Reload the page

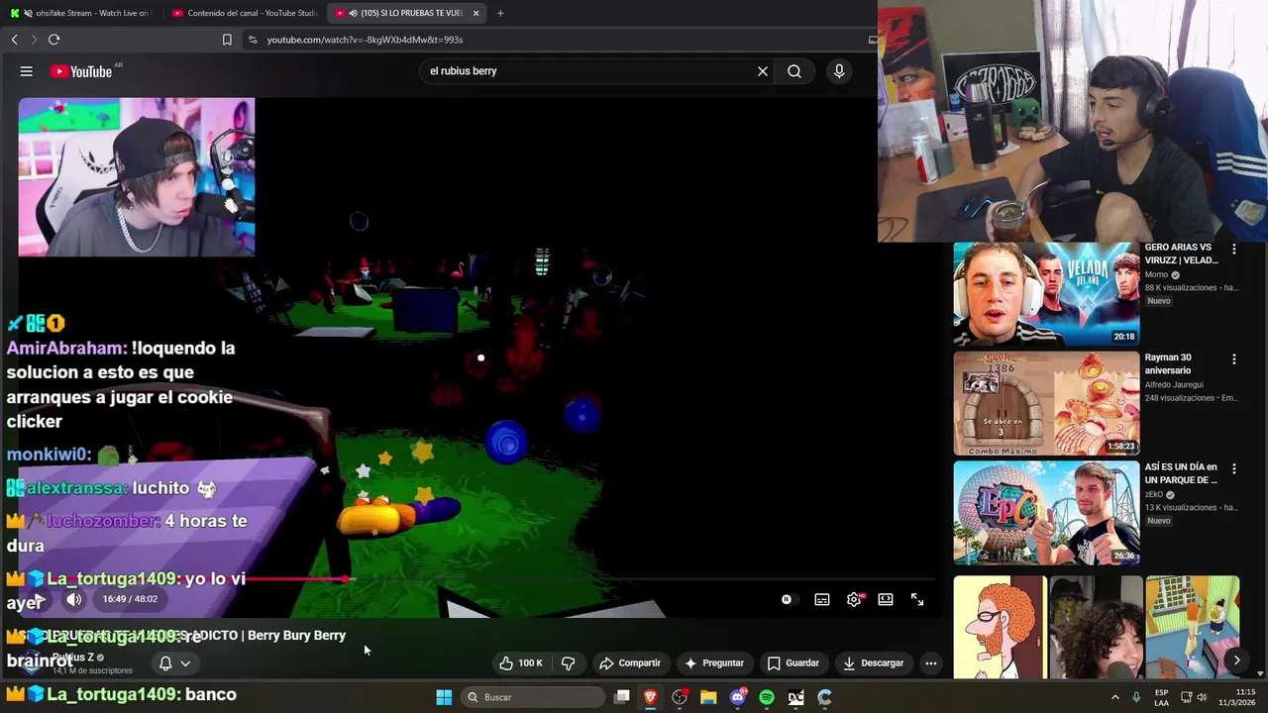[x=53, y=40]
